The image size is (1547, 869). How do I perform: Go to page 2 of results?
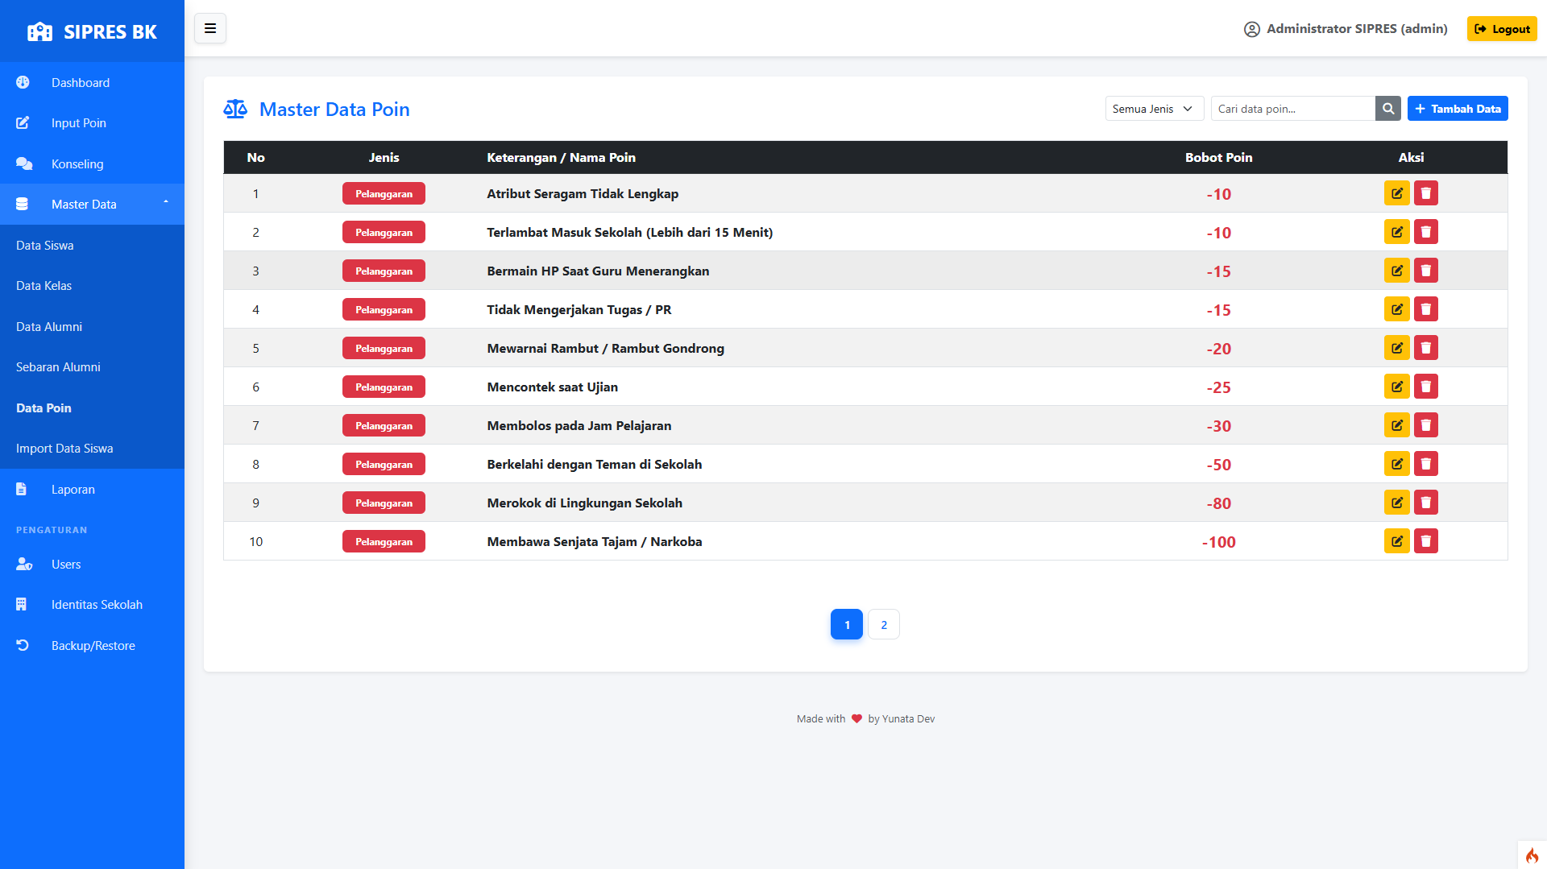point(884,625)
